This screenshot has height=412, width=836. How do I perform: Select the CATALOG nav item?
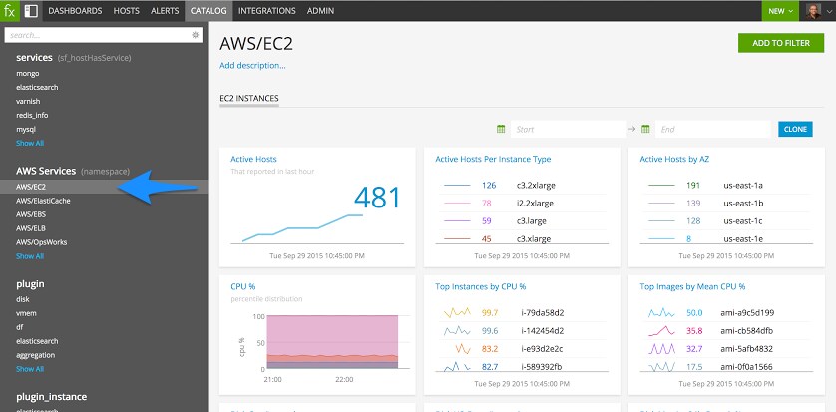pyautogui.click(x=209, y=11)
